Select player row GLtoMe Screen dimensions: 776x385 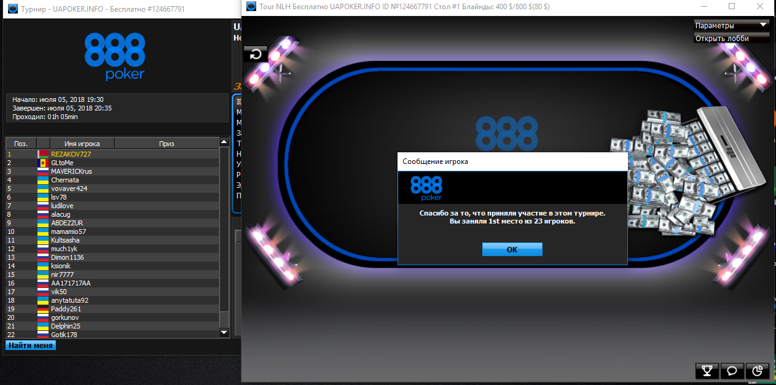point(112,163)
